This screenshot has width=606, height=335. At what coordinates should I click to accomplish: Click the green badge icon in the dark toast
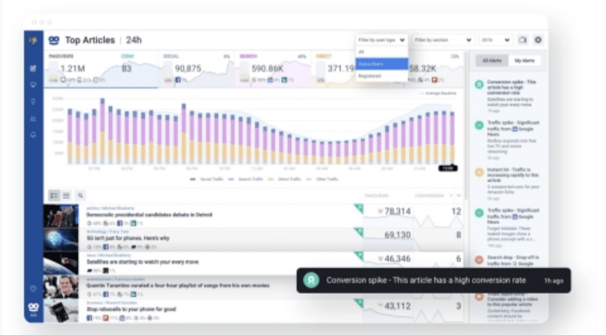coord(311,281)
